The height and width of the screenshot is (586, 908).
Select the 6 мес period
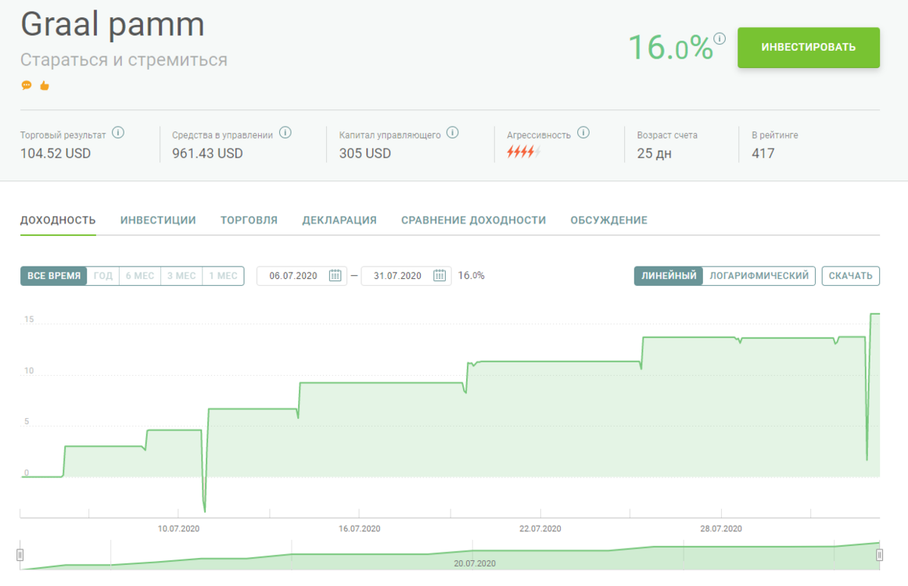click(x=140, y=276)
